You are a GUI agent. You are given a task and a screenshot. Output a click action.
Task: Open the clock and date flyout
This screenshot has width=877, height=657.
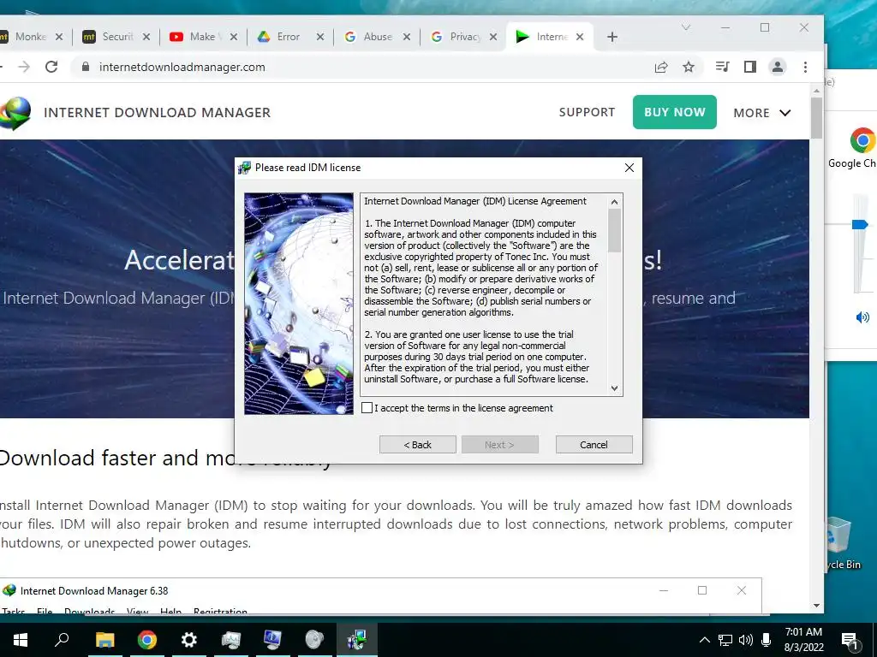click(803, 640)
